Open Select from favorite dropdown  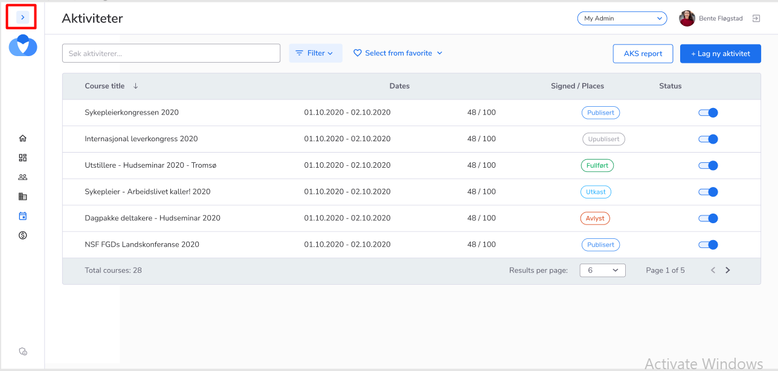click(x=397, y=53)
